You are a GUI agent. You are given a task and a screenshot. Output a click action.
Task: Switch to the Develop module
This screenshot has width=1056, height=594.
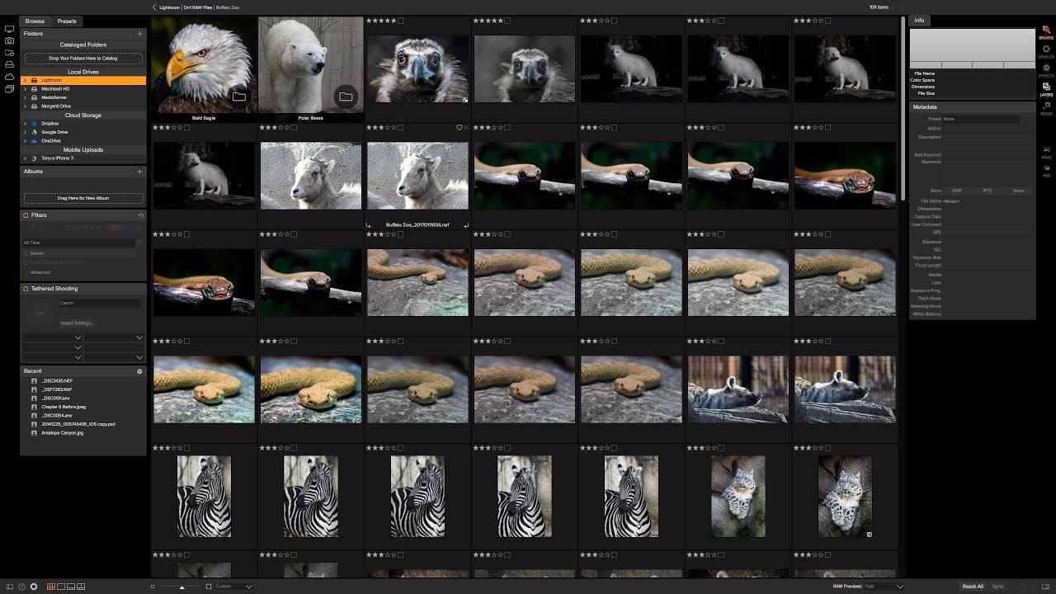click(x=1046, y=51)
